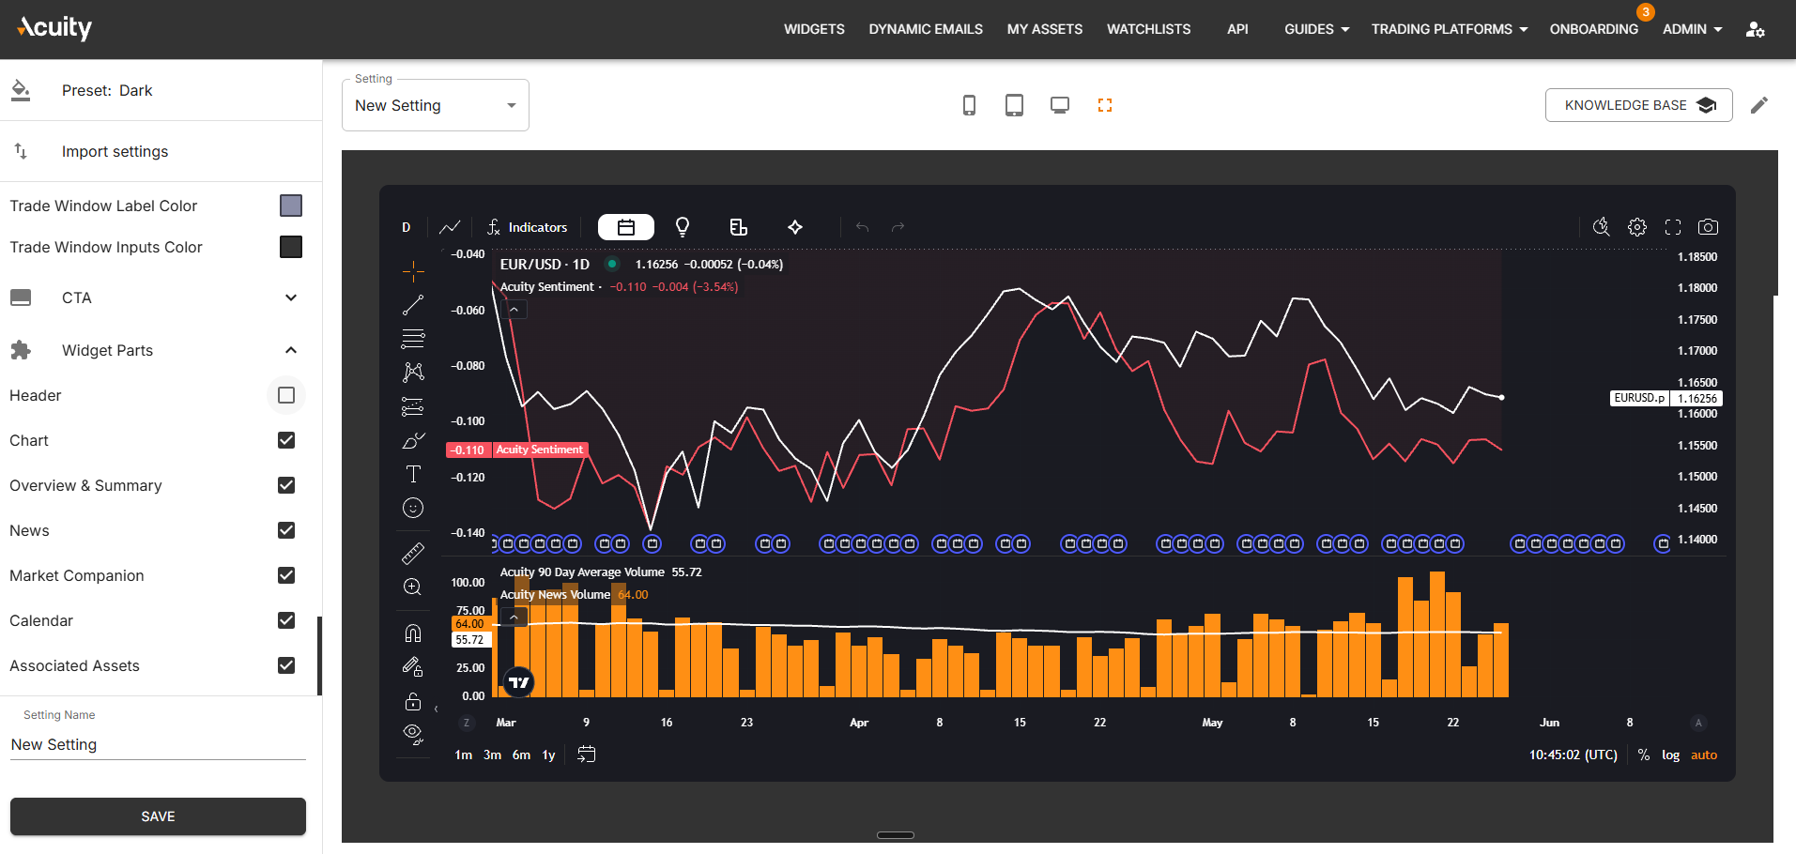Click the calendar toolbar button in chart
Image resolution: width=1796 pixels, height=854 pixels.
[x=626, y=227]
